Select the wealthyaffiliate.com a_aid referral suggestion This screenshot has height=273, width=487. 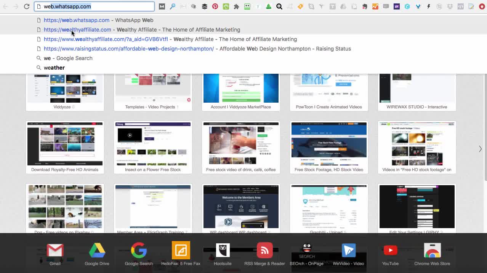243,39
